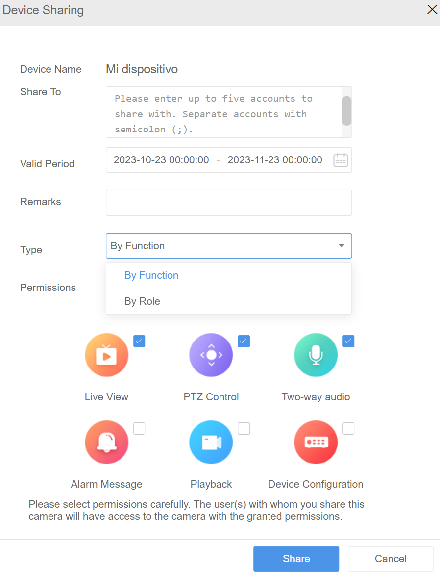Click the Share button
This screenshot has height=578, width=440.
(296, 558)
